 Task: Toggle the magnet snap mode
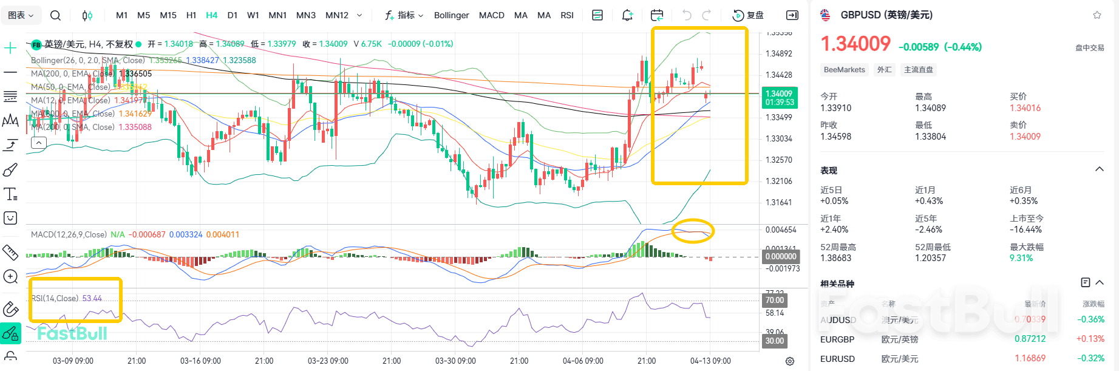pyautogui.click(x=10, y=309)
